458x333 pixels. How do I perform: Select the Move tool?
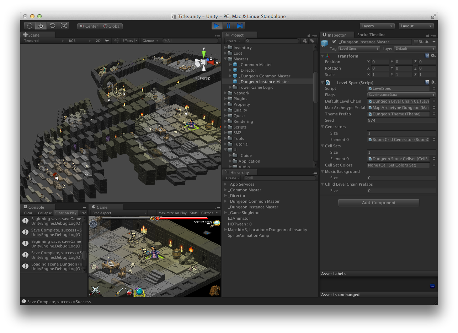pos(41,26)
